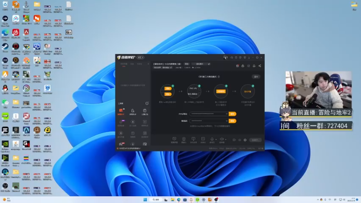
Task: Open the lock icon in header
Action: point(243,66)
